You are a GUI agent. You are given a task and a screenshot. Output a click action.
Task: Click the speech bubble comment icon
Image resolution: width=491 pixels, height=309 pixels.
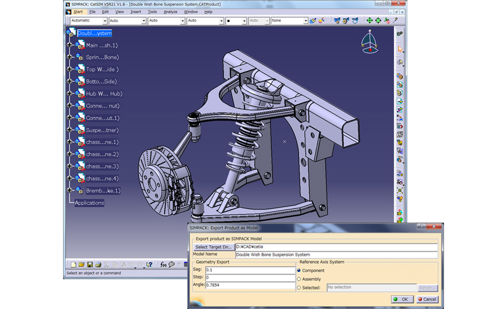[171, 264]
